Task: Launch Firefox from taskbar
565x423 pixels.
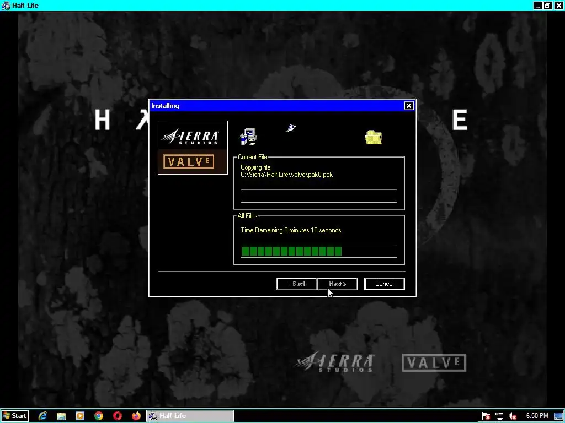Action: pyautogui.click(x=136, y=416)
